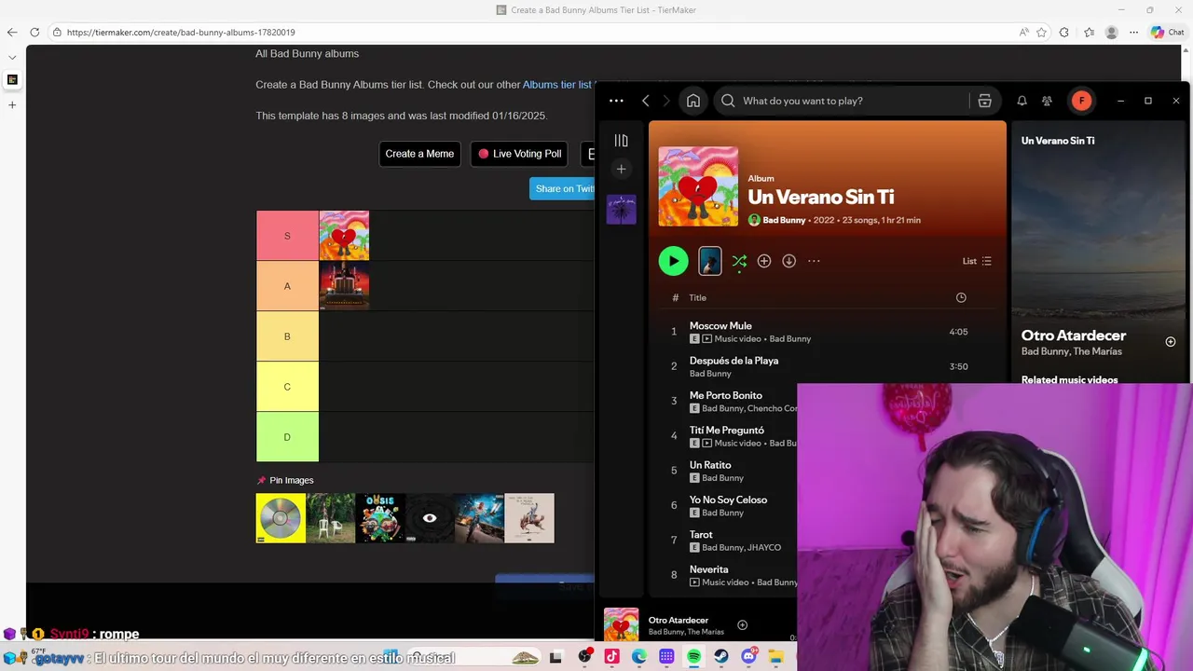Open Spotify from Windows taskbar
1193x671 pixels.
tap(694, 657)
